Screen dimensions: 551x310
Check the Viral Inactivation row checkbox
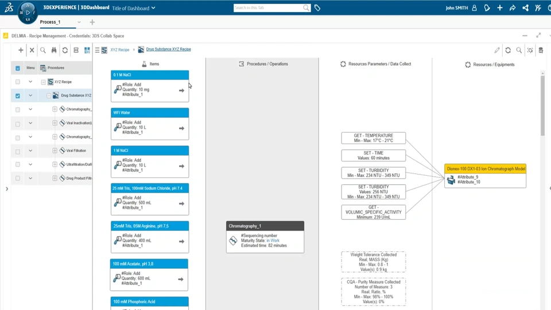click(18, 124)
